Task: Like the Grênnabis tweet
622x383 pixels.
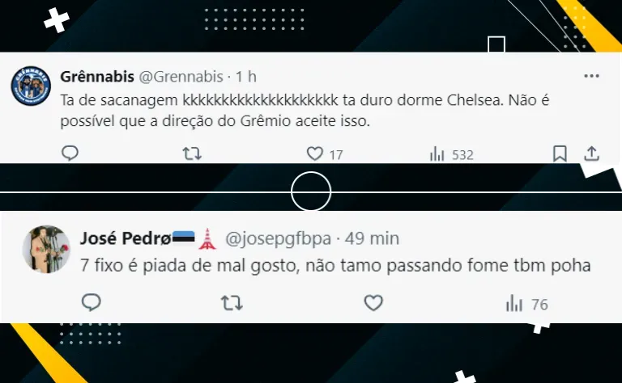Action: pyautogui.click(x=315, y=154)
